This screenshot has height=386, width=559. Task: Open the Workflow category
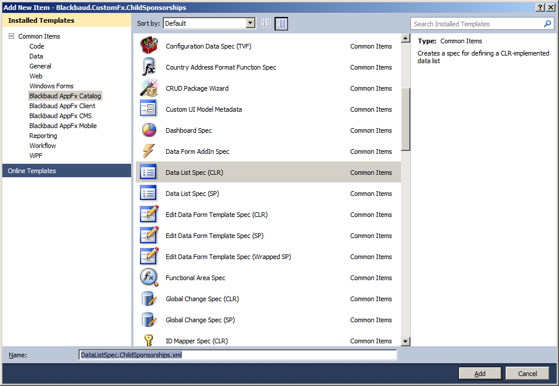point(43,146)
